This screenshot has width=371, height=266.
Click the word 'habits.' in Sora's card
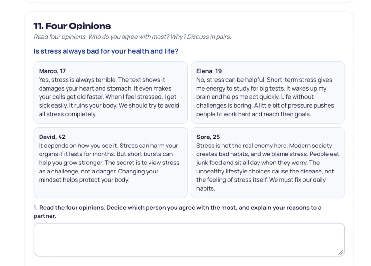(206, 189)
